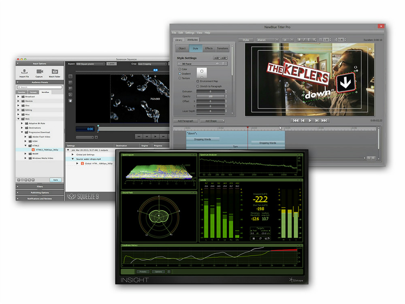Click the Presets button in Insight
This screenshot has width=405, height=304.
pyautogui.click(x=143, y=272)
